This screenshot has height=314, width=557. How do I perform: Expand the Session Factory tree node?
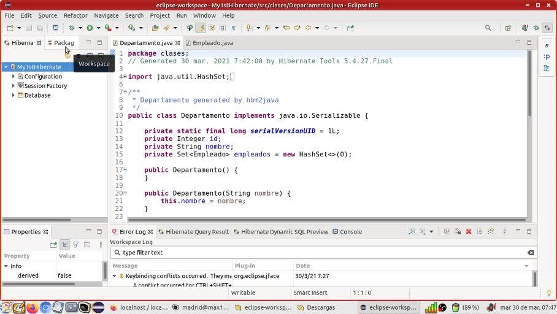(x=13, y=86)
